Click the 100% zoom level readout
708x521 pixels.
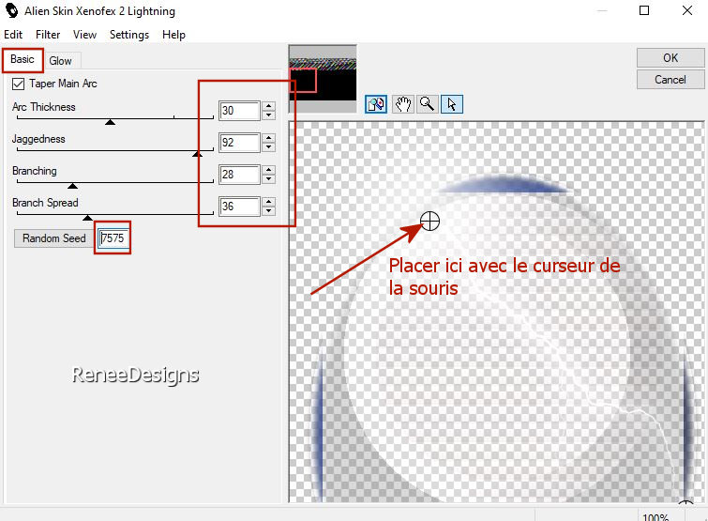tap(655, 517)
